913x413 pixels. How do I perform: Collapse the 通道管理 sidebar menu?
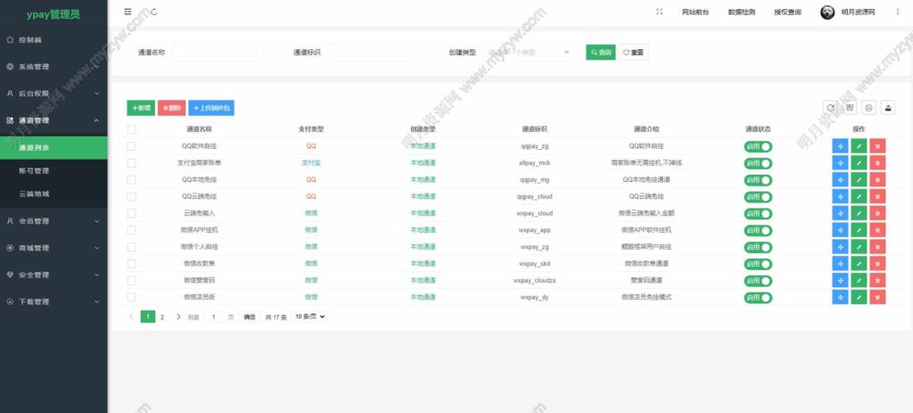[x=53, y=120]
